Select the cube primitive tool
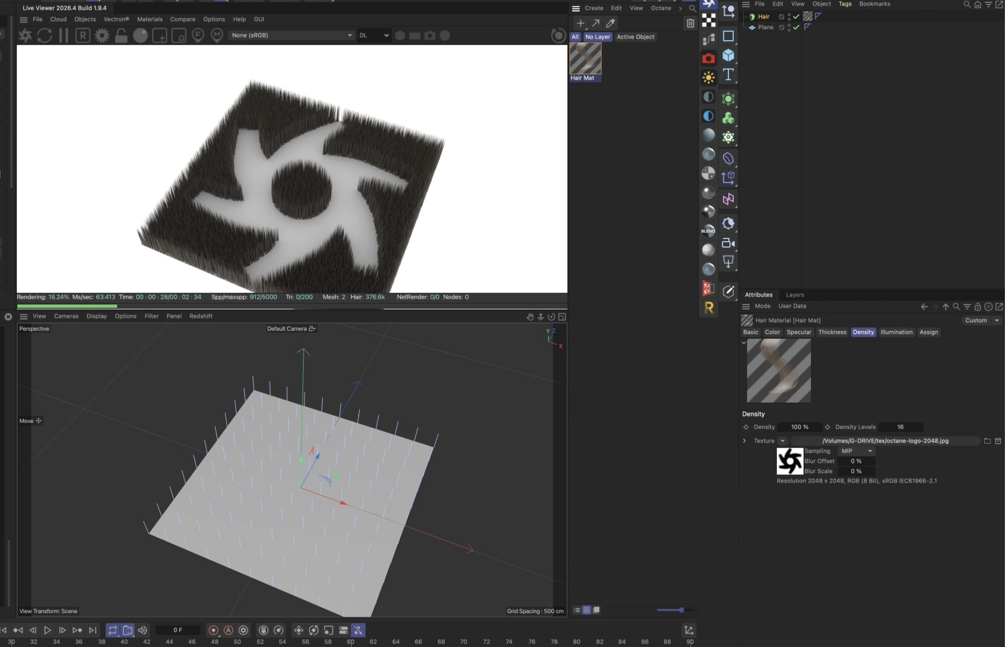This screenshot has width=1005, height=647. click(728, 55)
